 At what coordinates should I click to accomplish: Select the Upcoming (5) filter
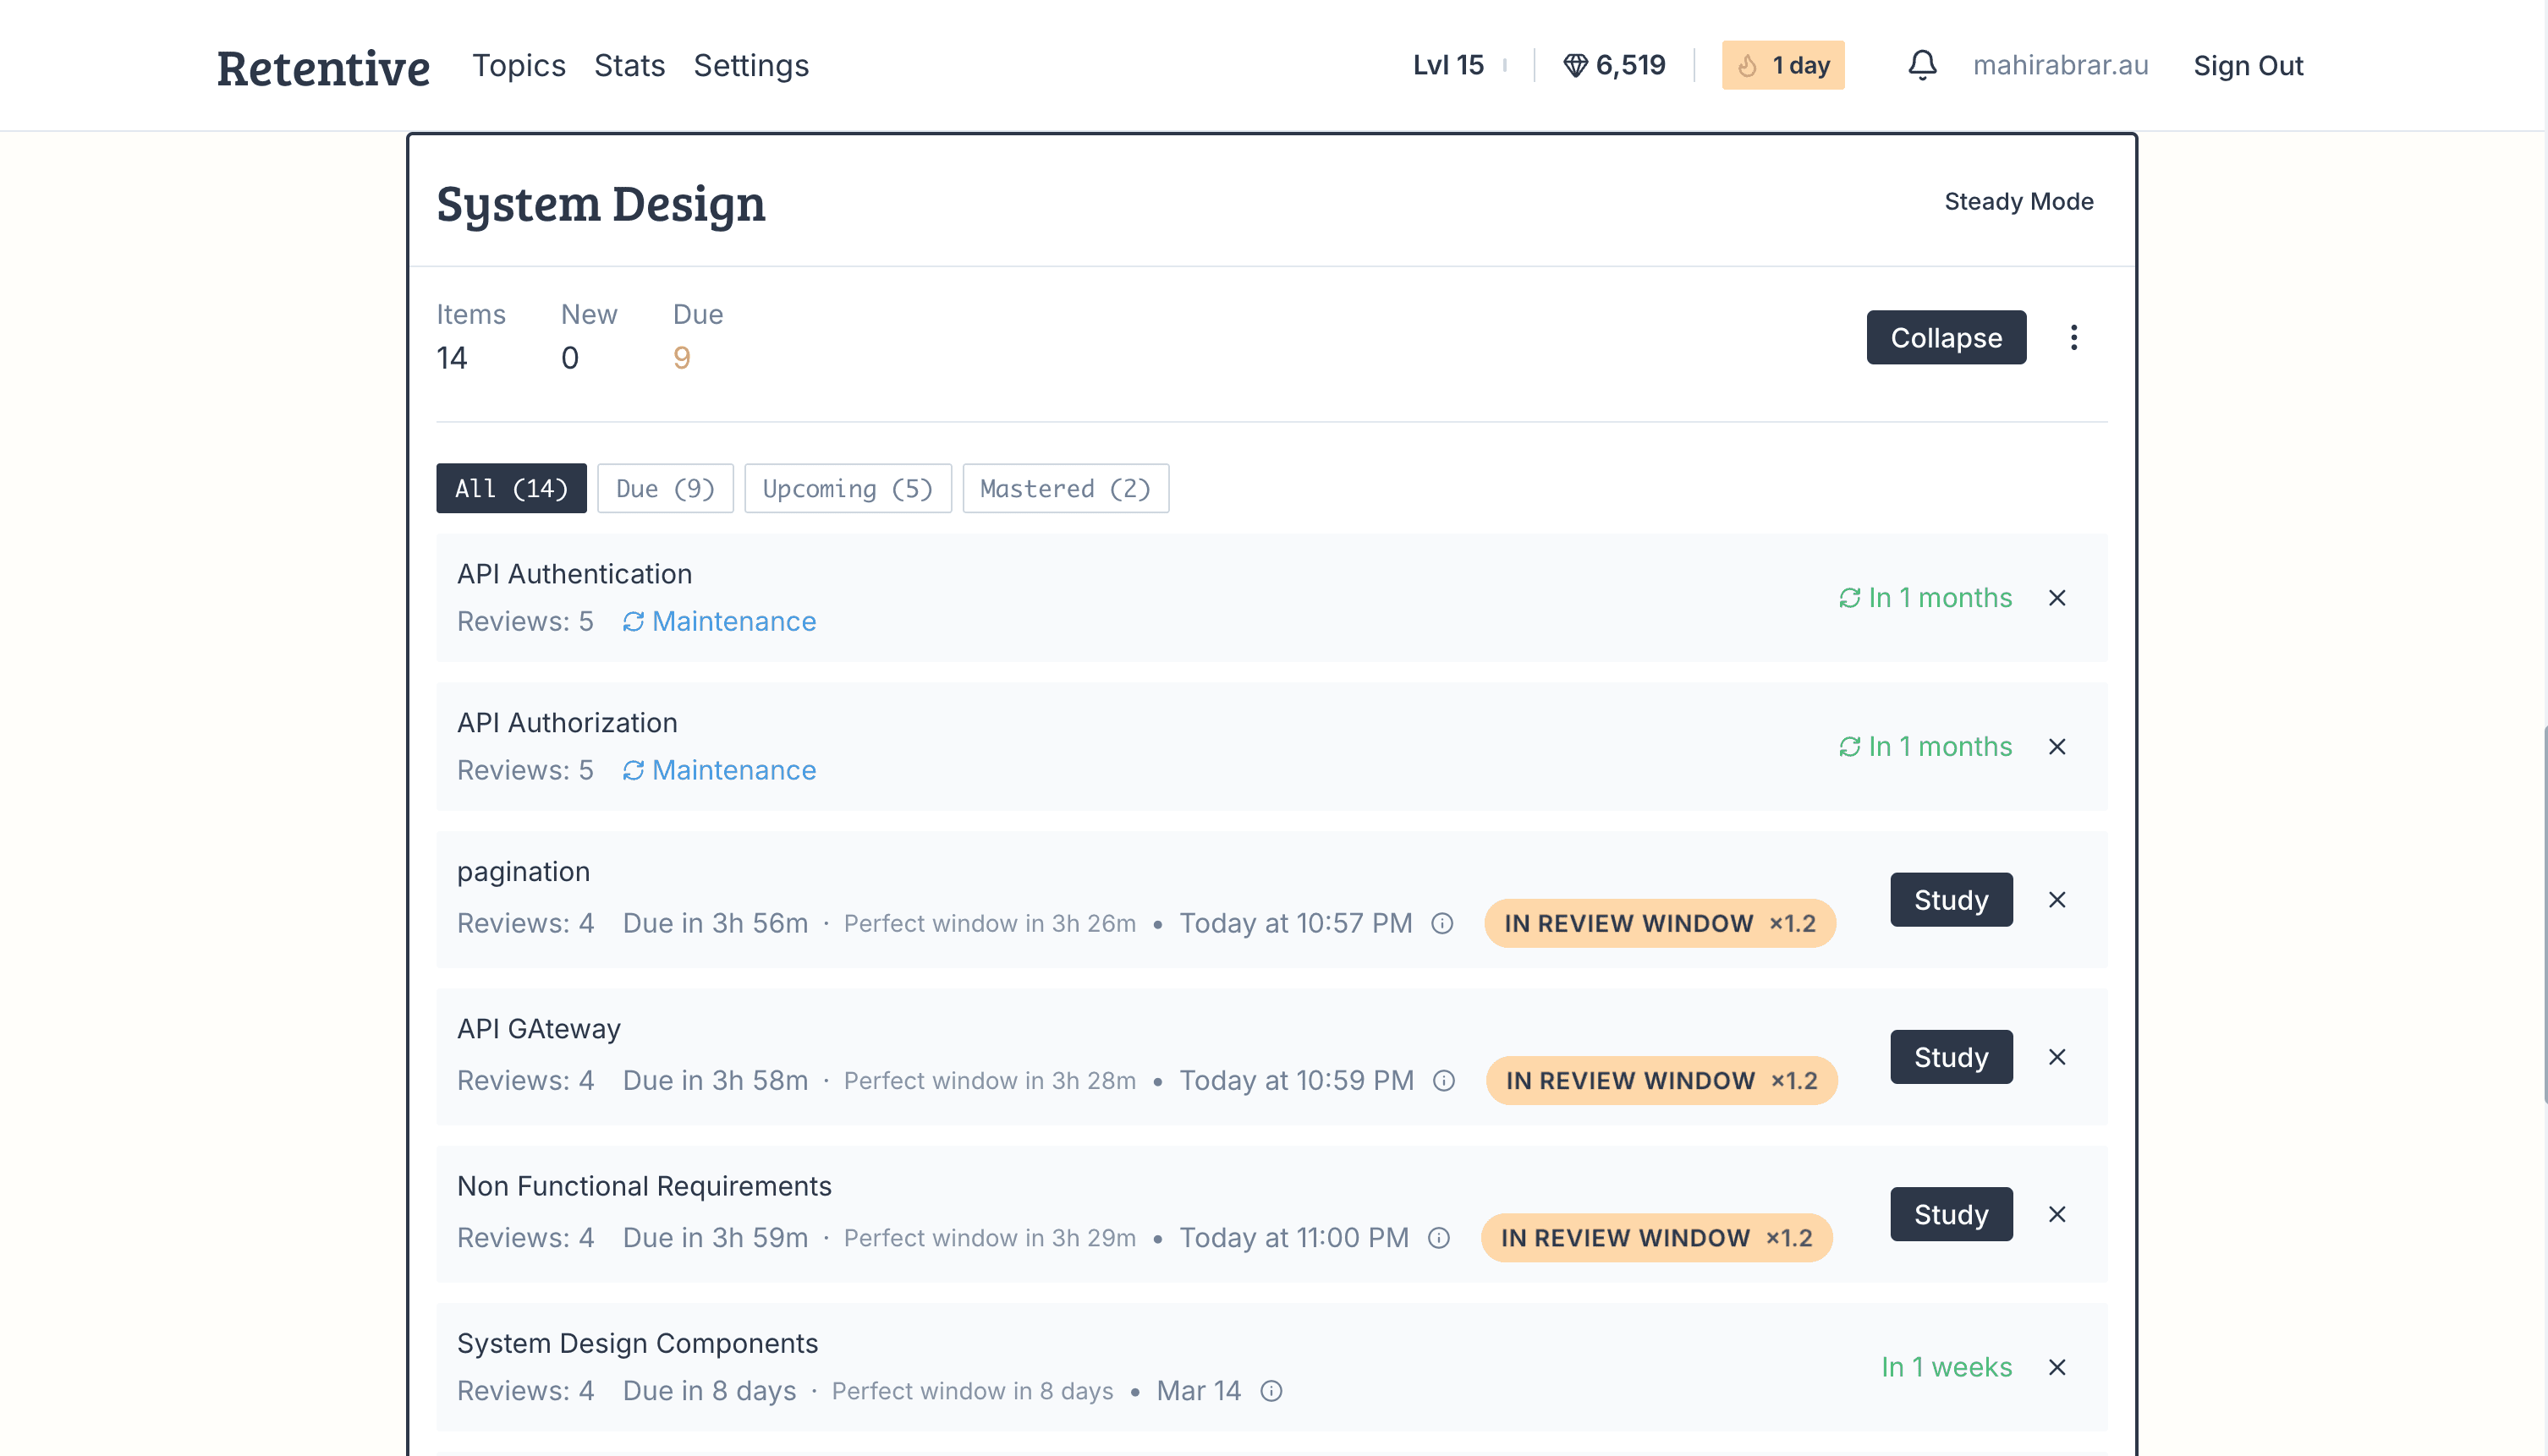(848, 489)
